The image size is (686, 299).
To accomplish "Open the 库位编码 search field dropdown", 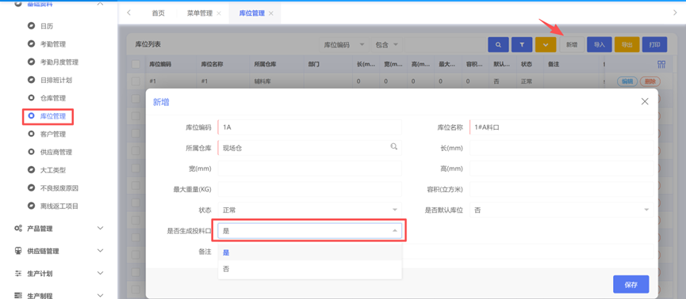I will tap(343, 44).
